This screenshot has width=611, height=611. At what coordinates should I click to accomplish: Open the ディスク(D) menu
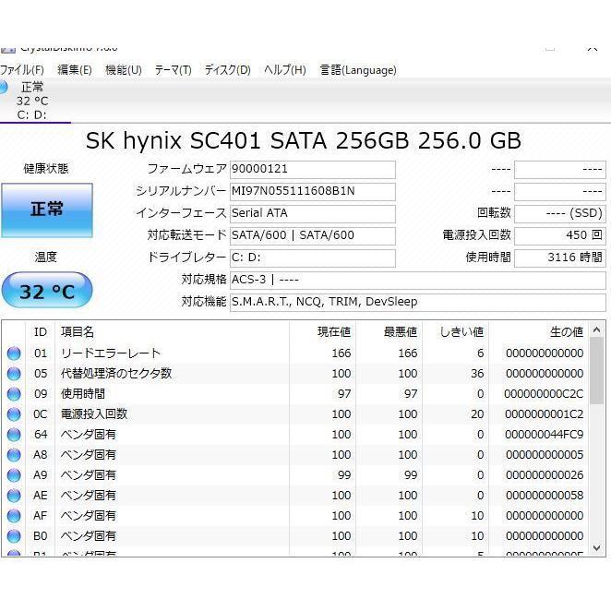pyautogui.click(x=228, y=70)
